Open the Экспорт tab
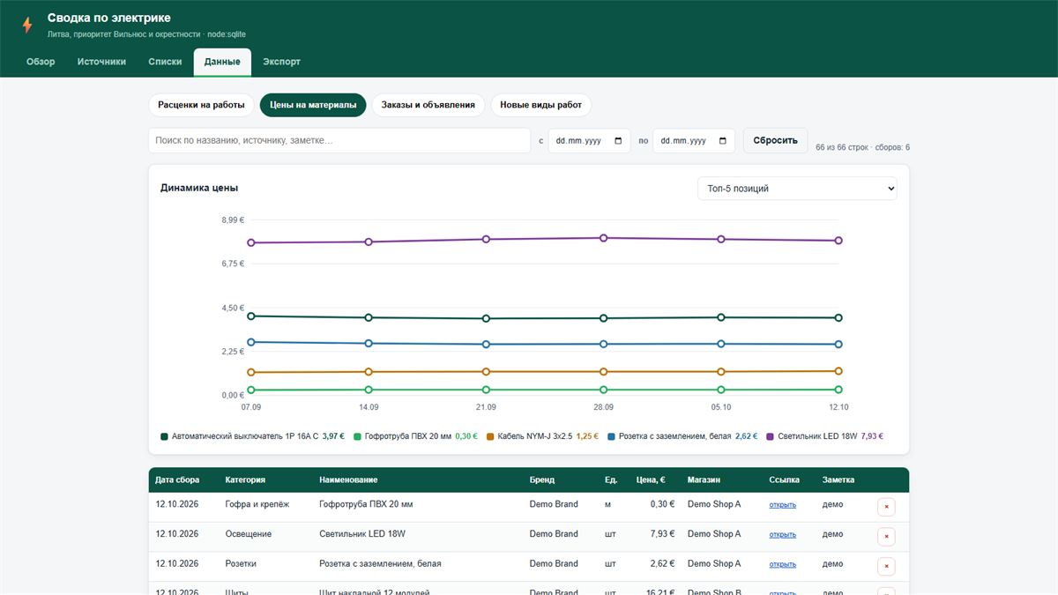Viewport: 1058px width, 595px height. (282, 62)
